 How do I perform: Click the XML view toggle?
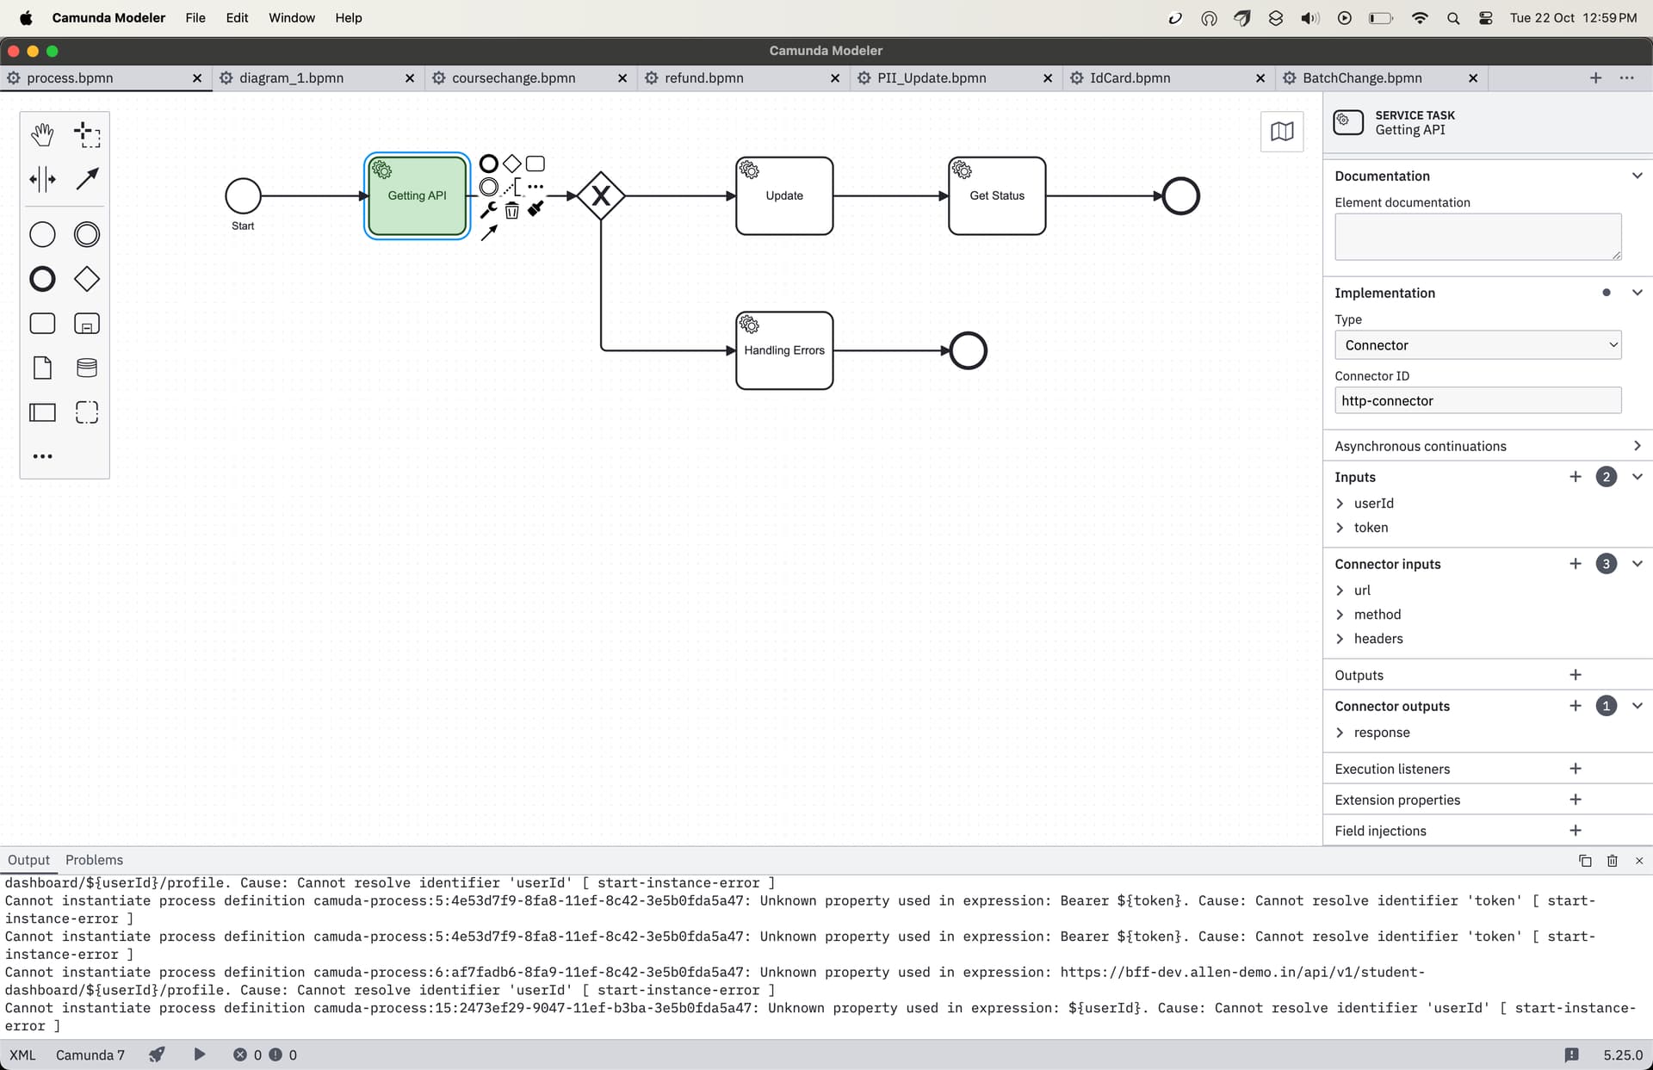point(22,1055)
